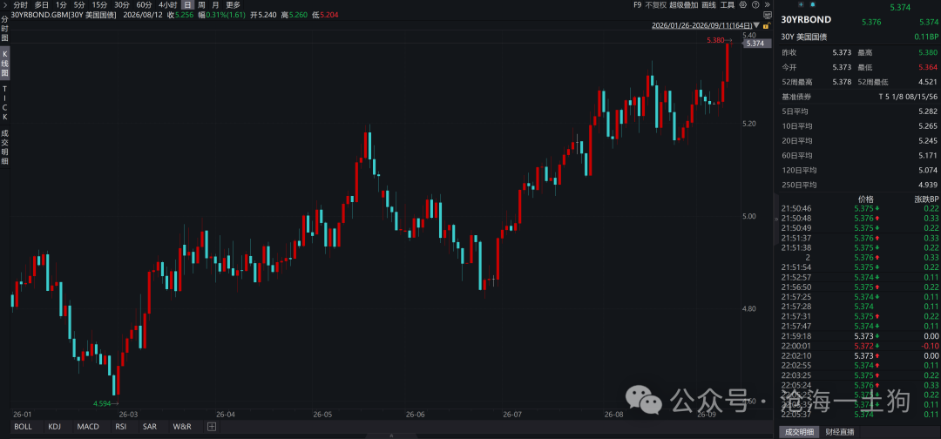This screenshot has width=941, height=439.
Task: Switch to K线图 sidebar view
Action: pos(5,64)
